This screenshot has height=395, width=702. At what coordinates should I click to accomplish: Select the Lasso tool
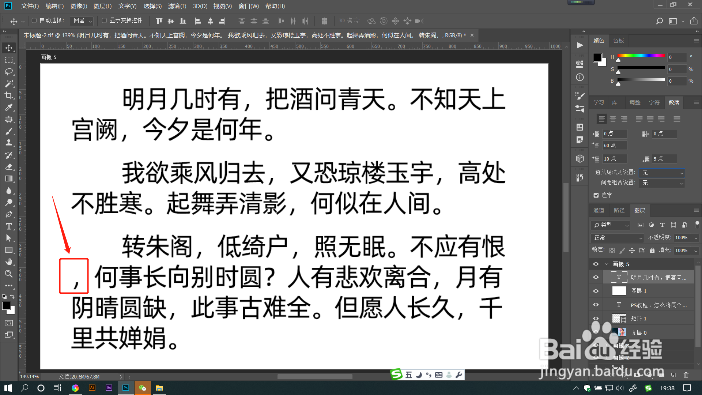(x=9, y=72)
